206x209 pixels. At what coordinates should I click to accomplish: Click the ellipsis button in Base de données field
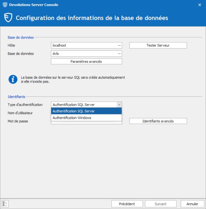pyautogui.click(x=119, y=54)
